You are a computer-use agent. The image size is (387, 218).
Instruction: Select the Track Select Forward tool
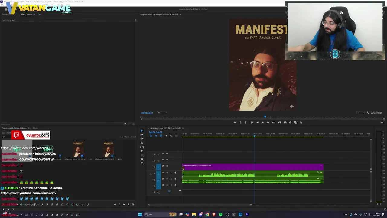point(142,134)
